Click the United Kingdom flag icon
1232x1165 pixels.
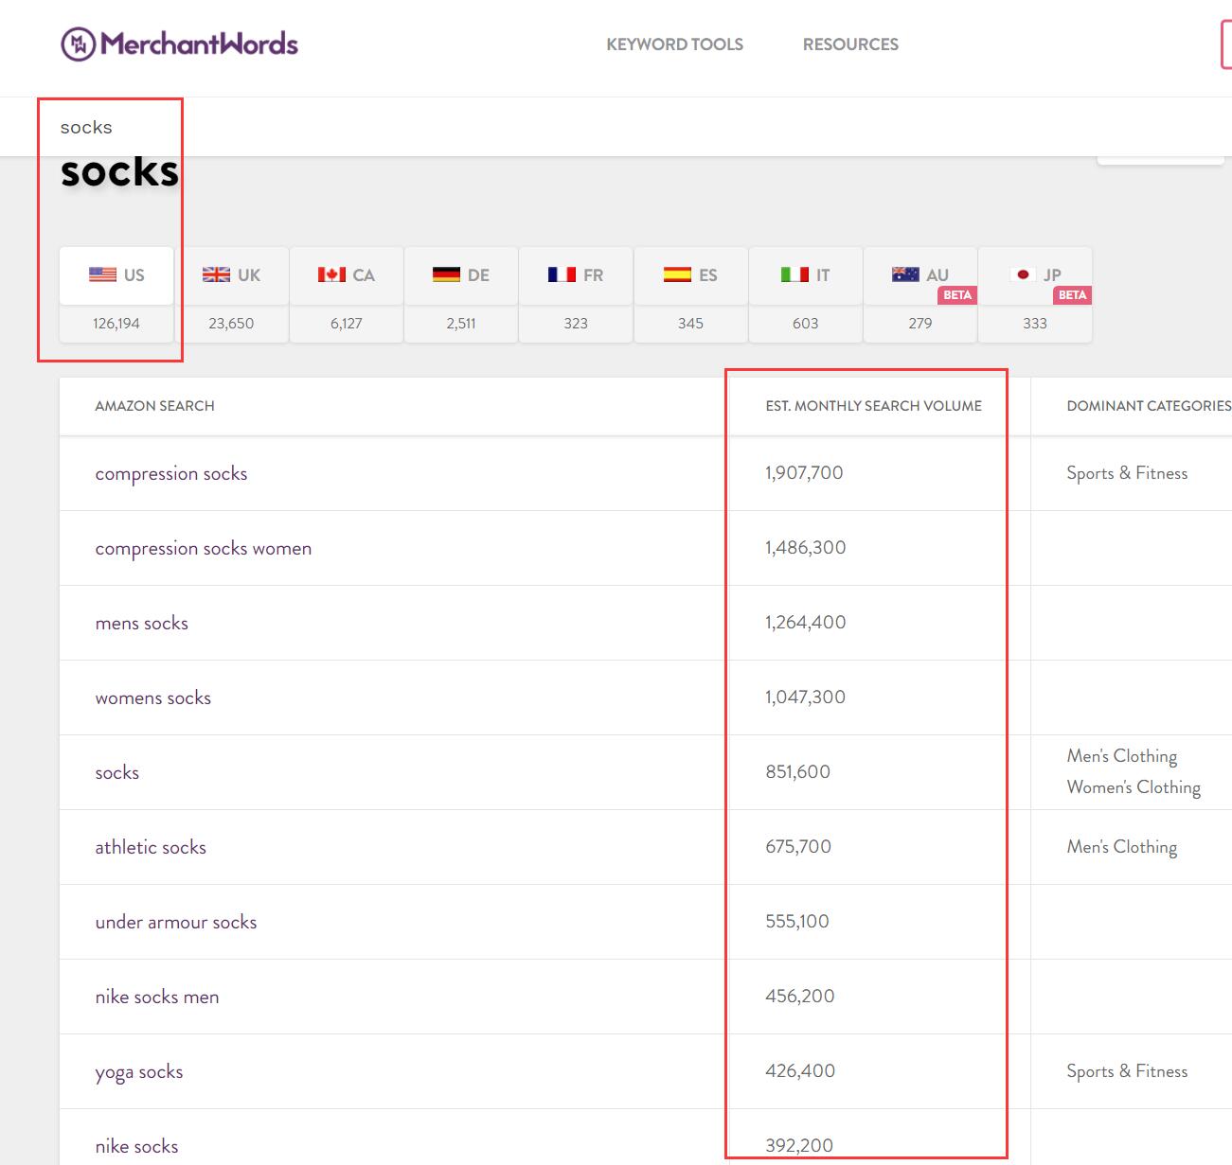tap(216, 274)
